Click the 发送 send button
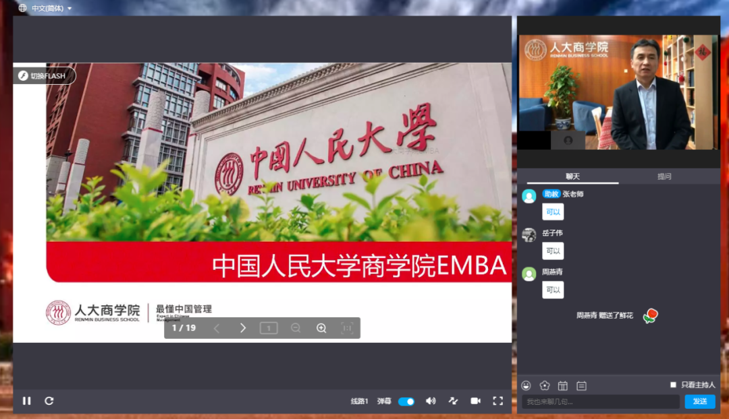 click(x=700, y=401)
